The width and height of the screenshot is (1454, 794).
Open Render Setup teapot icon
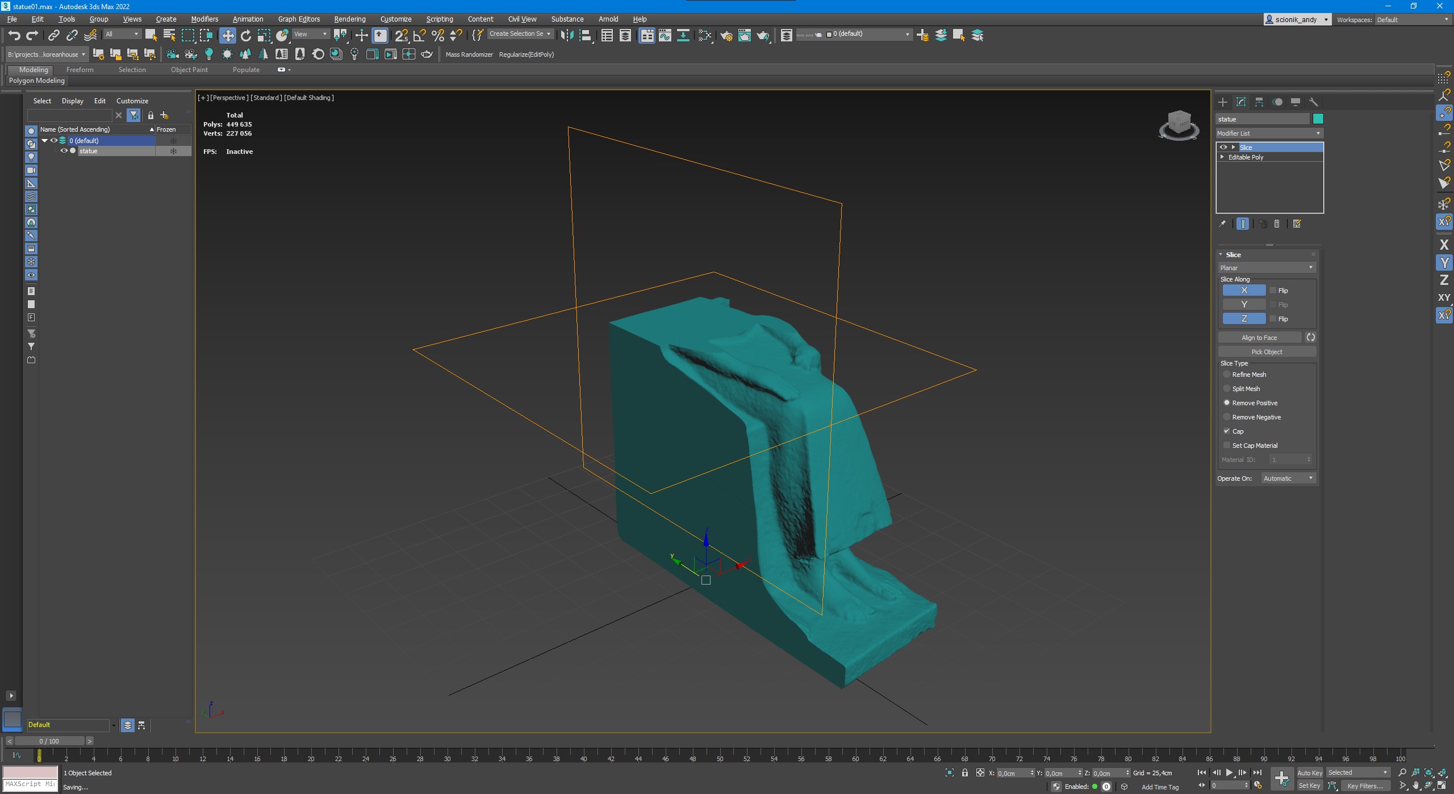[x=726, y=35]
